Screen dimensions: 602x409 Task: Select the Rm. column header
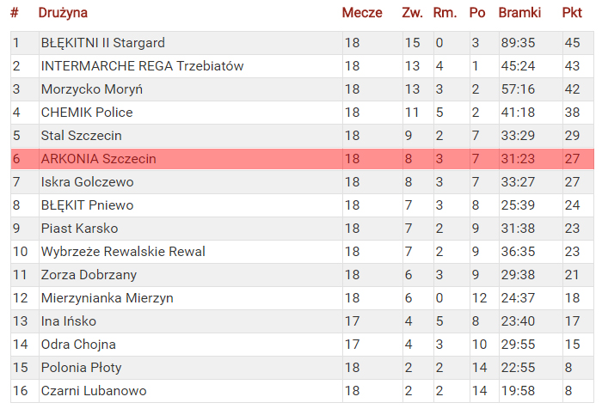tap(445, 13)
